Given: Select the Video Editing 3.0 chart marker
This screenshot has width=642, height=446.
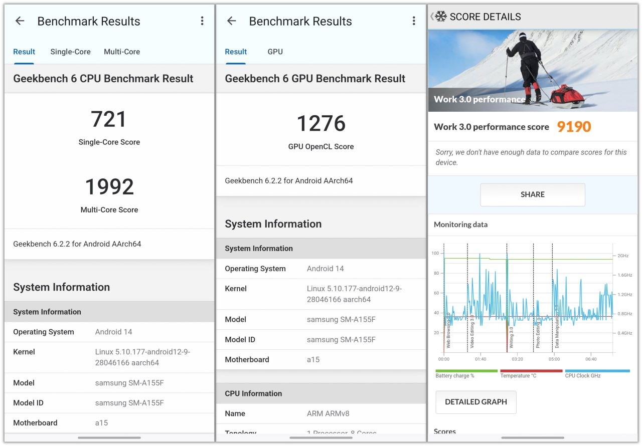Looking at the screenshot, I should [x=472, y=331].
